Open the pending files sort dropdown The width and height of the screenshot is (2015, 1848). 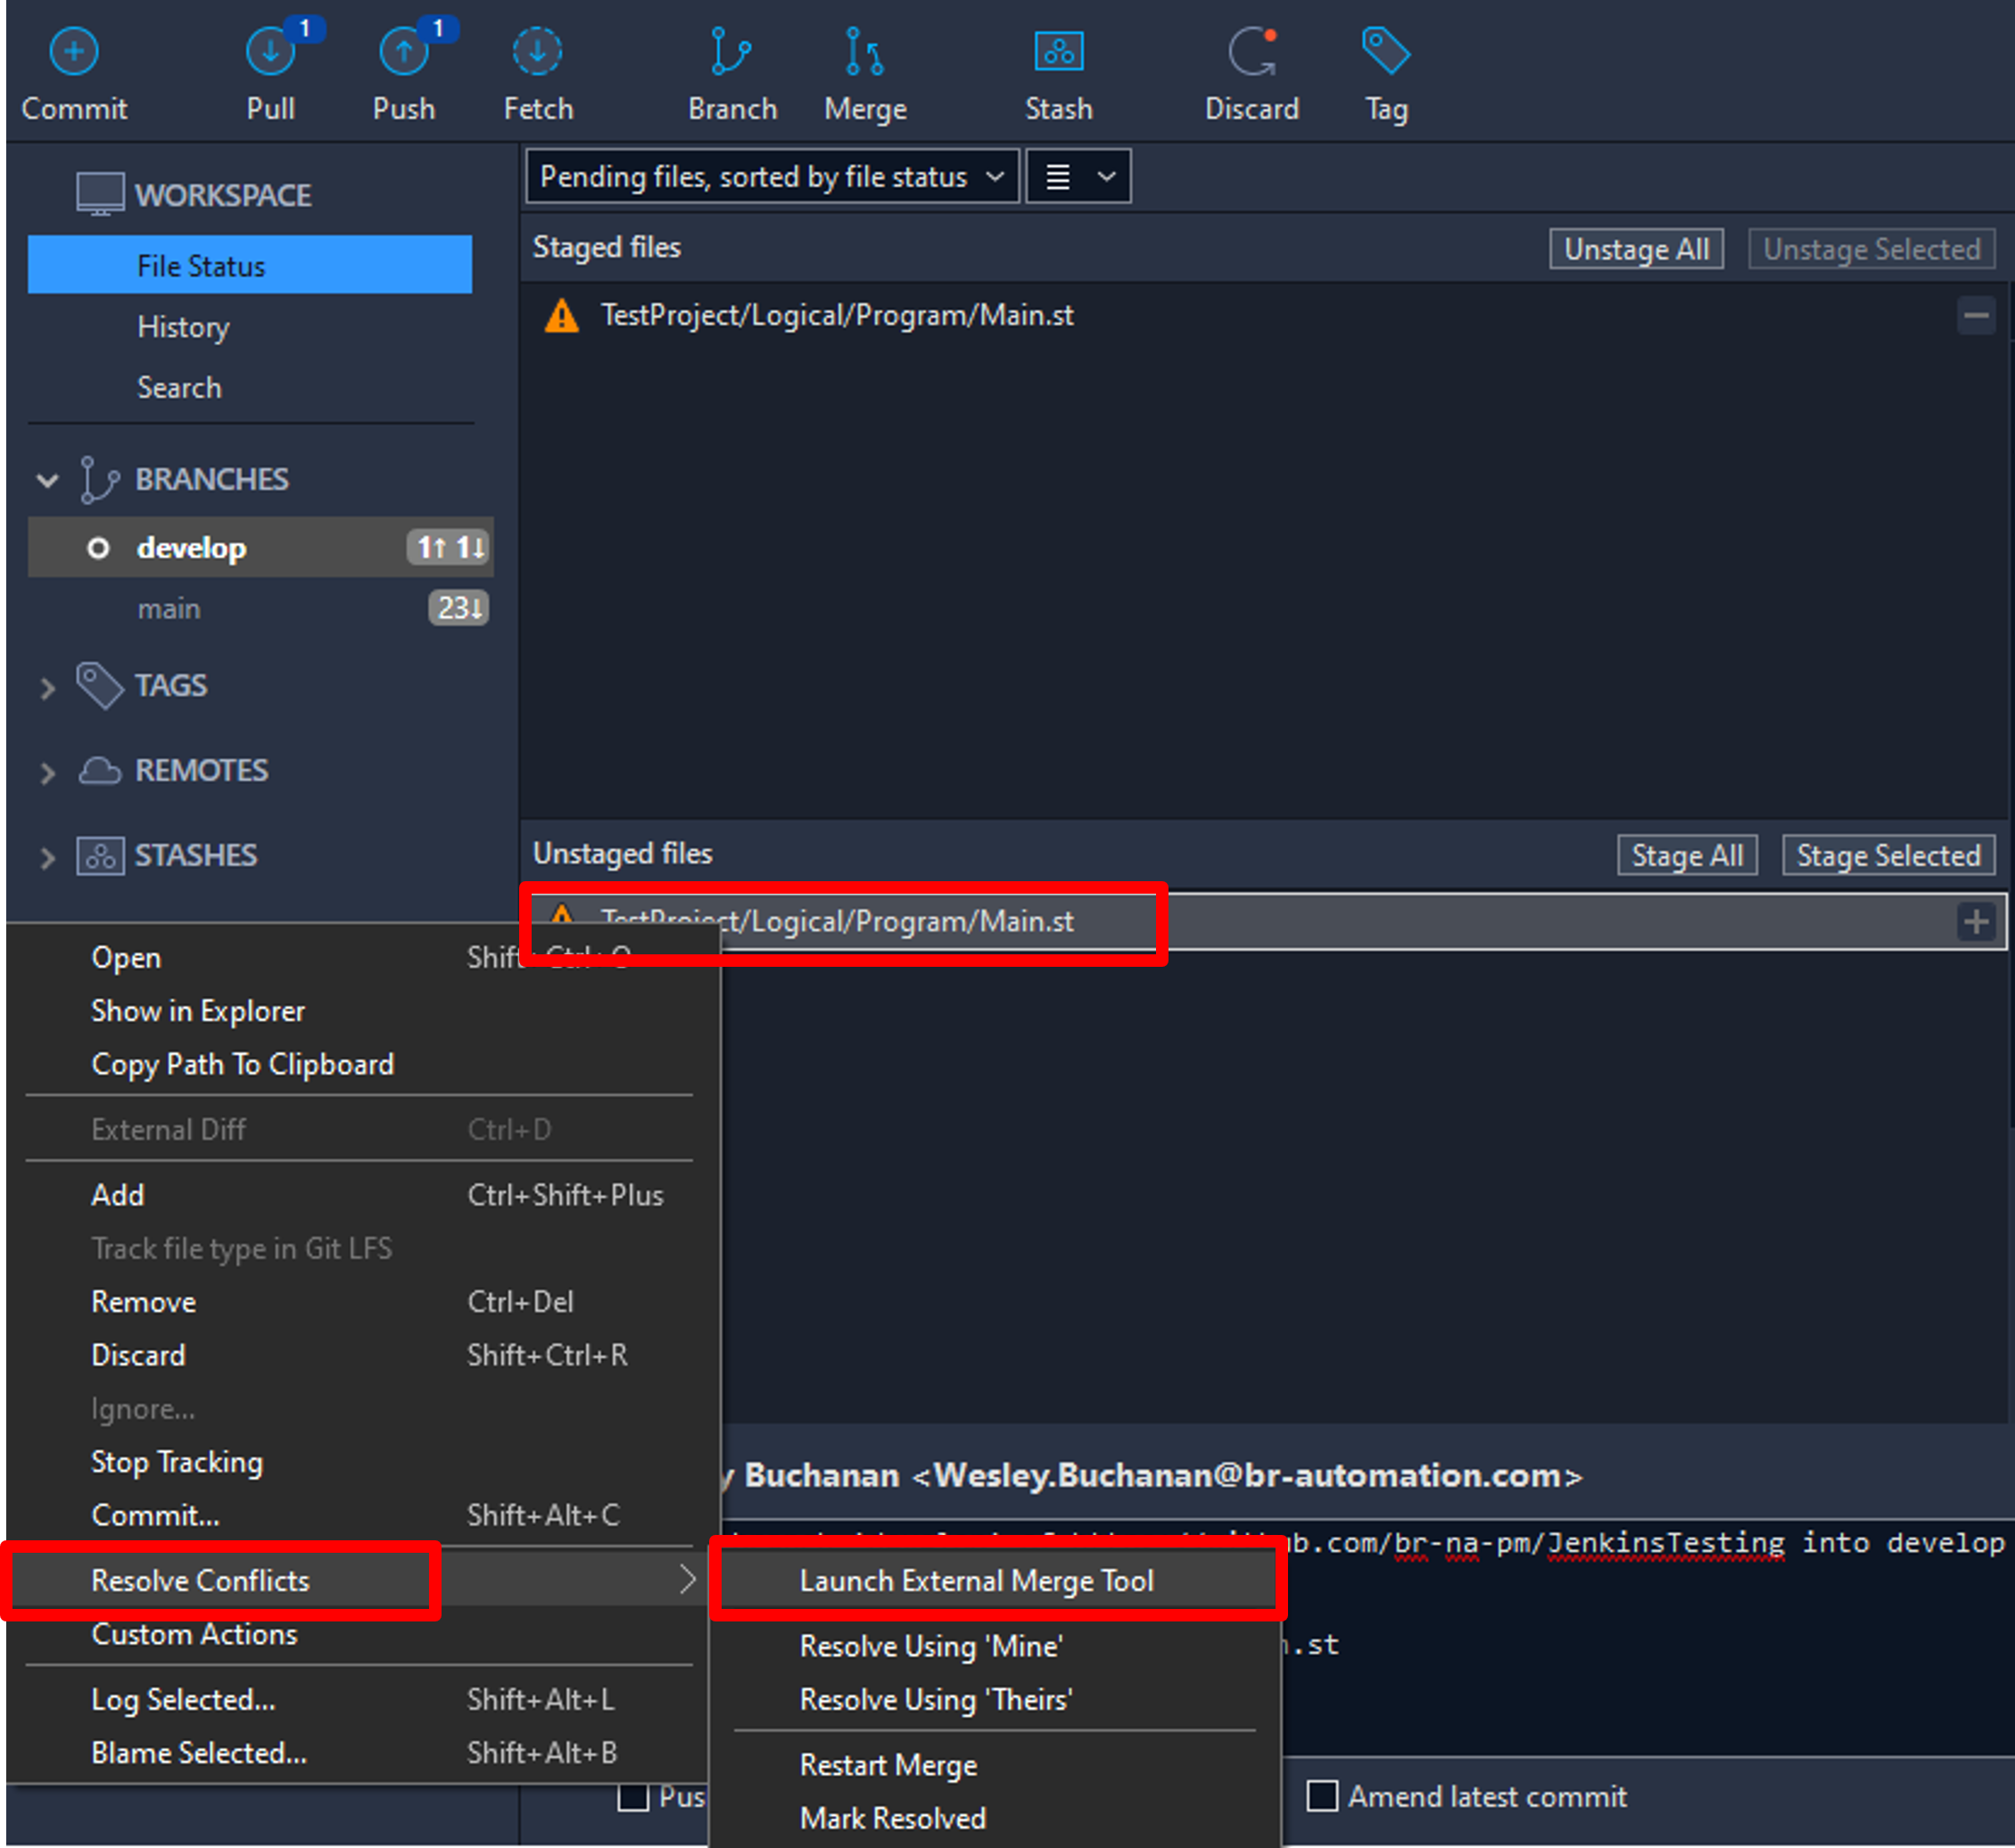(x=773, y=177)
